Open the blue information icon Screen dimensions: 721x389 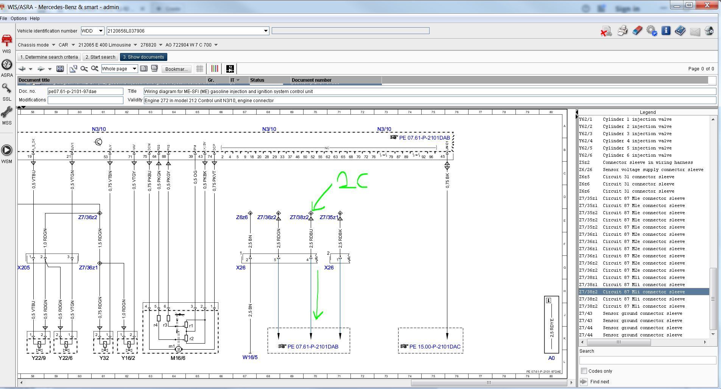[x=666, y=31]
